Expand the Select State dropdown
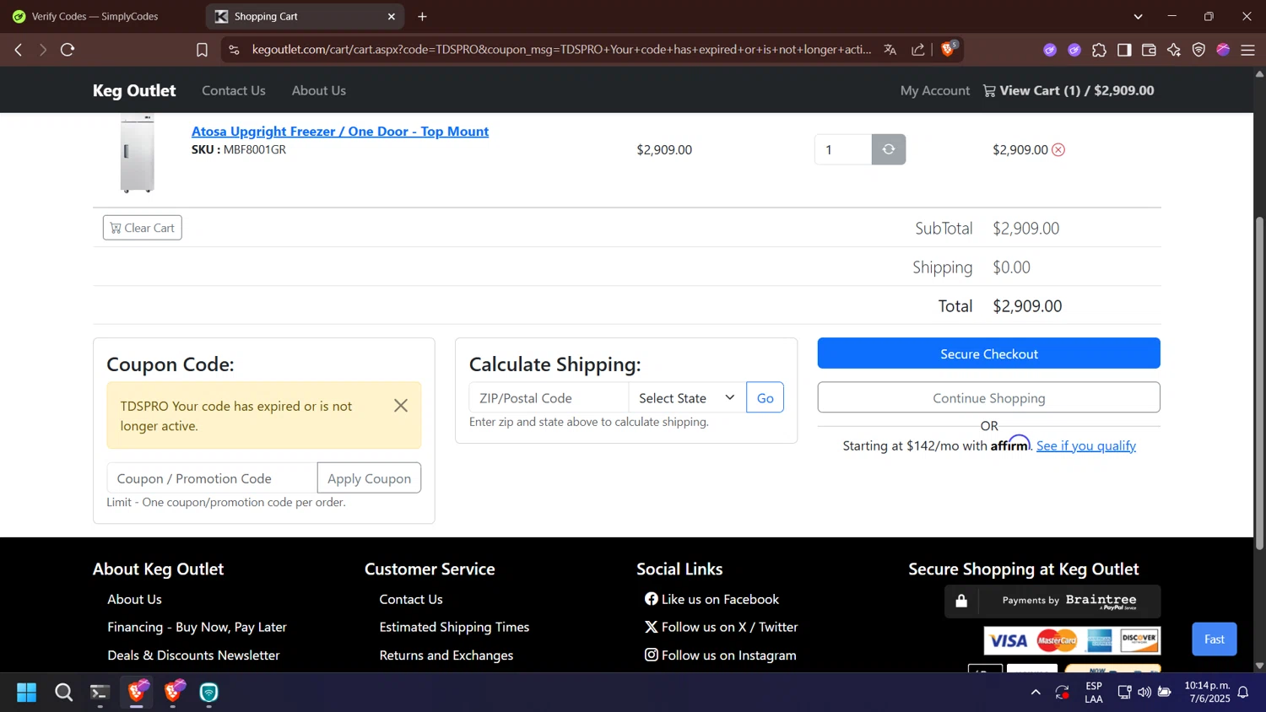The height and width of the screenshot is (712, 1266). 687,397
